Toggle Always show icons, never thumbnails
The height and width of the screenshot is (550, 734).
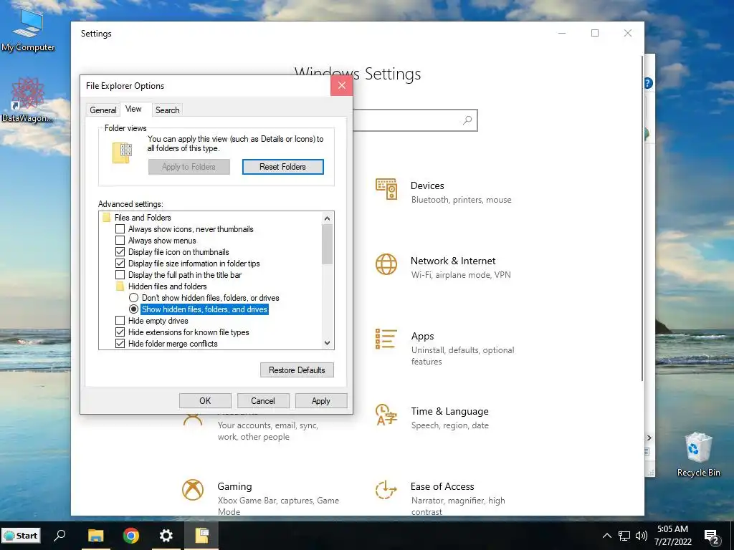click(x=120, y=229)
